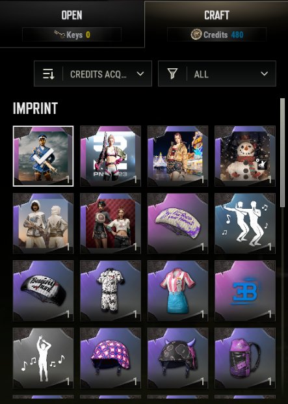
Task: Deselect the checked blue uniform character imprint
Action: 44,156
